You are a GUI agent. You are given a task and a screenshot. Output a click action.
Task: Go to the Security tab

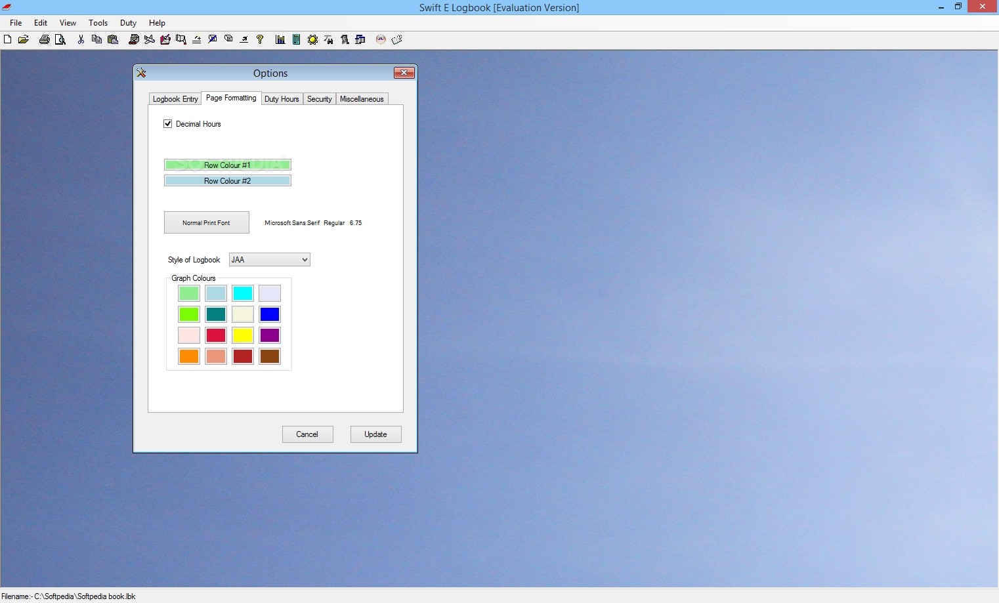click(320, 99)
